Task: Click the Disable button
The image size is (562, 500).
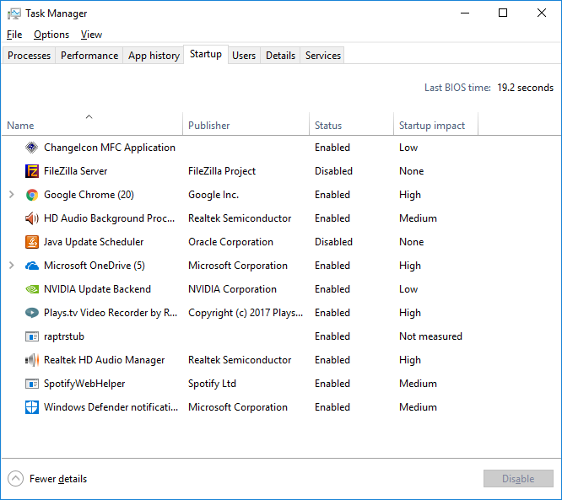Action: tap(518, 479)
